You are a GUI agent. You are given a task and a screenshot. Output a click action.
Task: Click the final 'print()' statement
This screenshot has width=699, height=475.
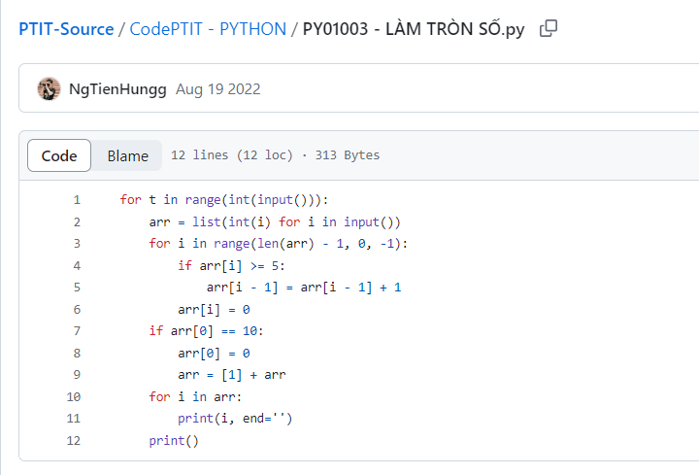pyautogui.click(x=174, y=440)
